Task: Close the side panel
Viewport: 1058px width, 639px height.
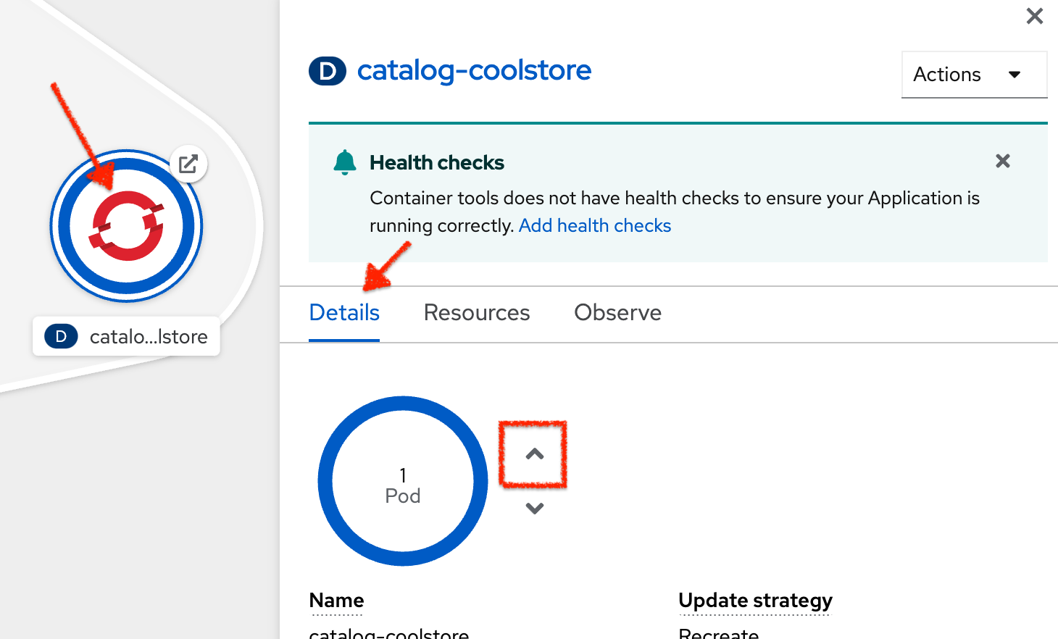Action: [1035, 16]
